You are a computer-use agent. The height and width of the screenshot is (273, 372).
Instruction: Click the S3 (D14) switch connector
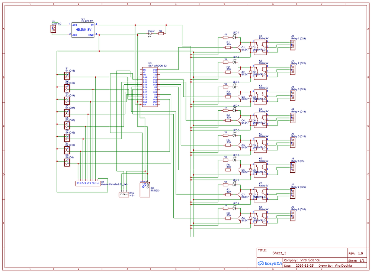pos(67,101)
